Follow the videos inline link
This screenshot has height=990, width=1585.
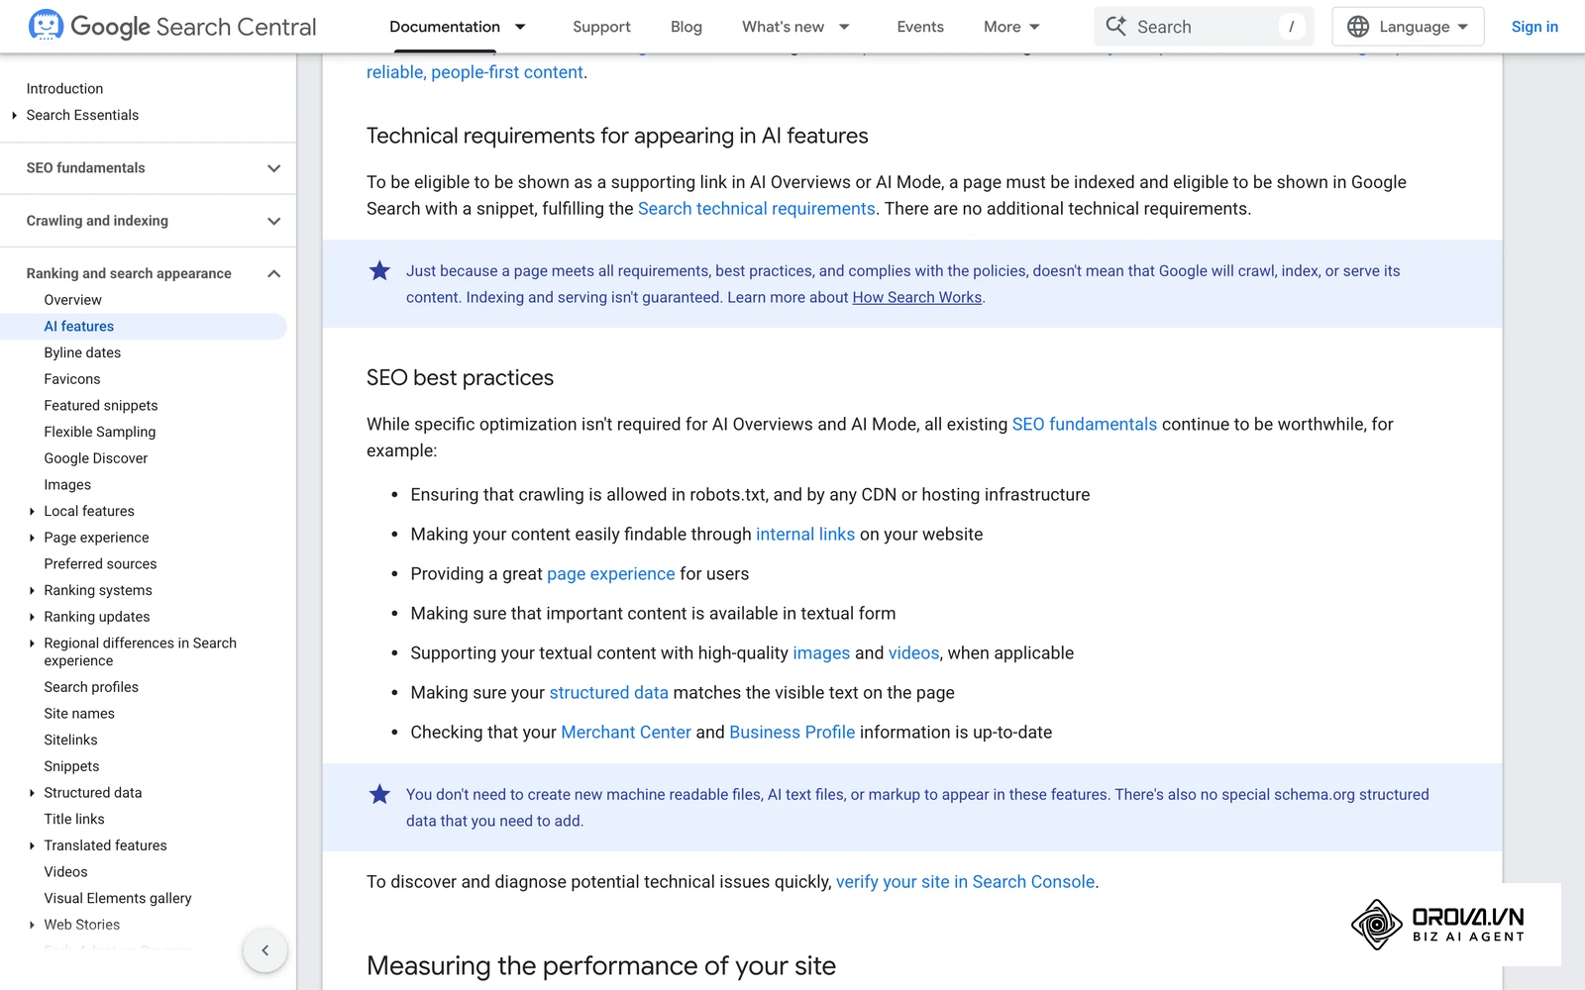click(x=914, y=653)
